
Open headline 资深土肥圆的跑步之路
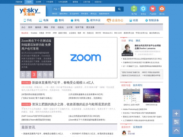[x=71, y=104]
